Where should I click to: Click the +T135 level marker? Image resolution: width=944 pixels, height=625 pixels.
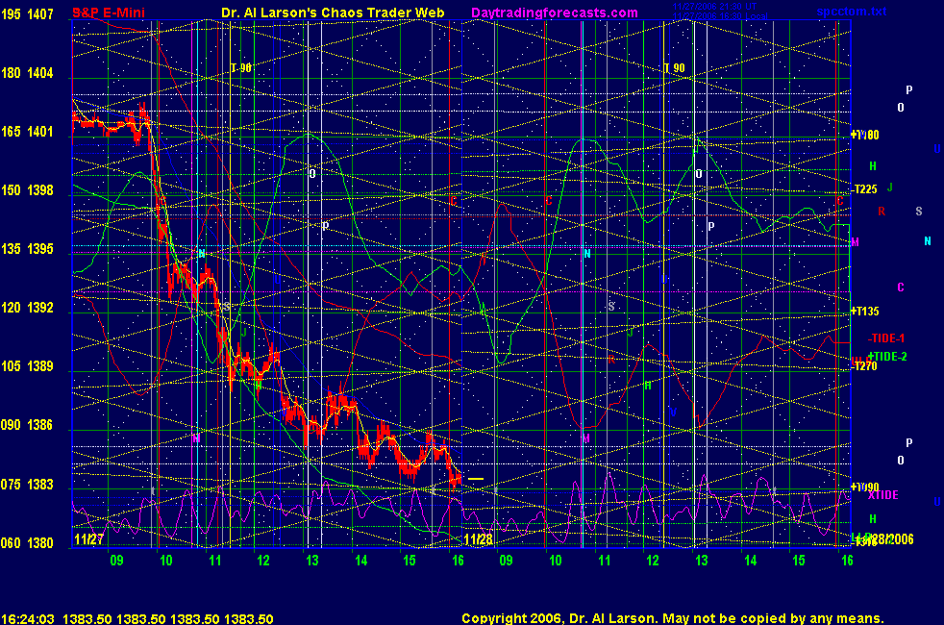[865, 311]
